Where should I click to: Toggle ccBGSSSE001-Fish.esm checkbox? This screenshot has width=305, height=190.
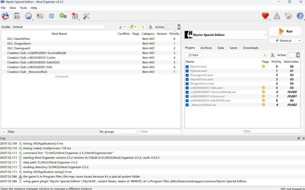(x=187, y=88)
